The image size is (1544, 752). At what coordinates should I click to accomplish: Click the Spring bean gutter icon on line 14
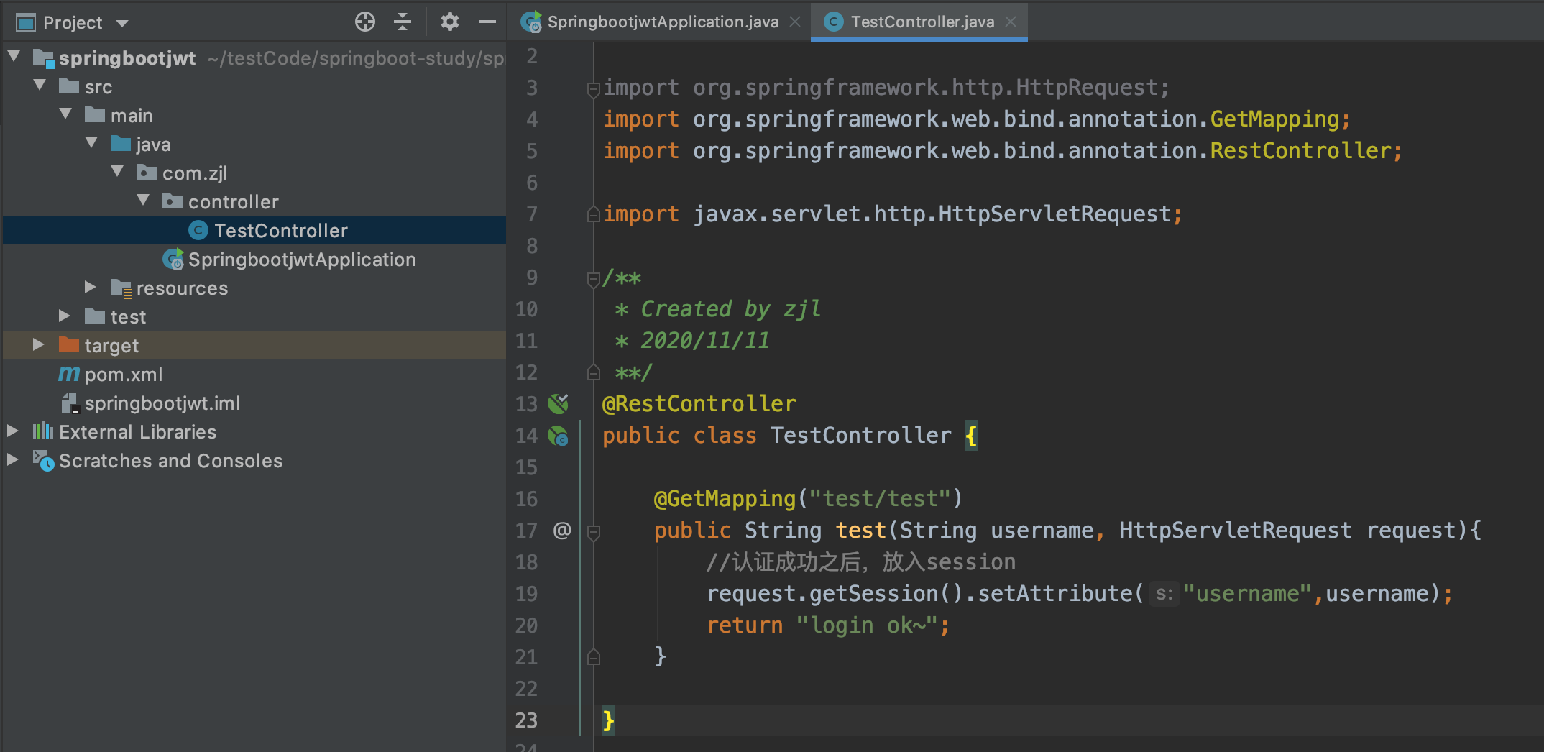[559, 435]
